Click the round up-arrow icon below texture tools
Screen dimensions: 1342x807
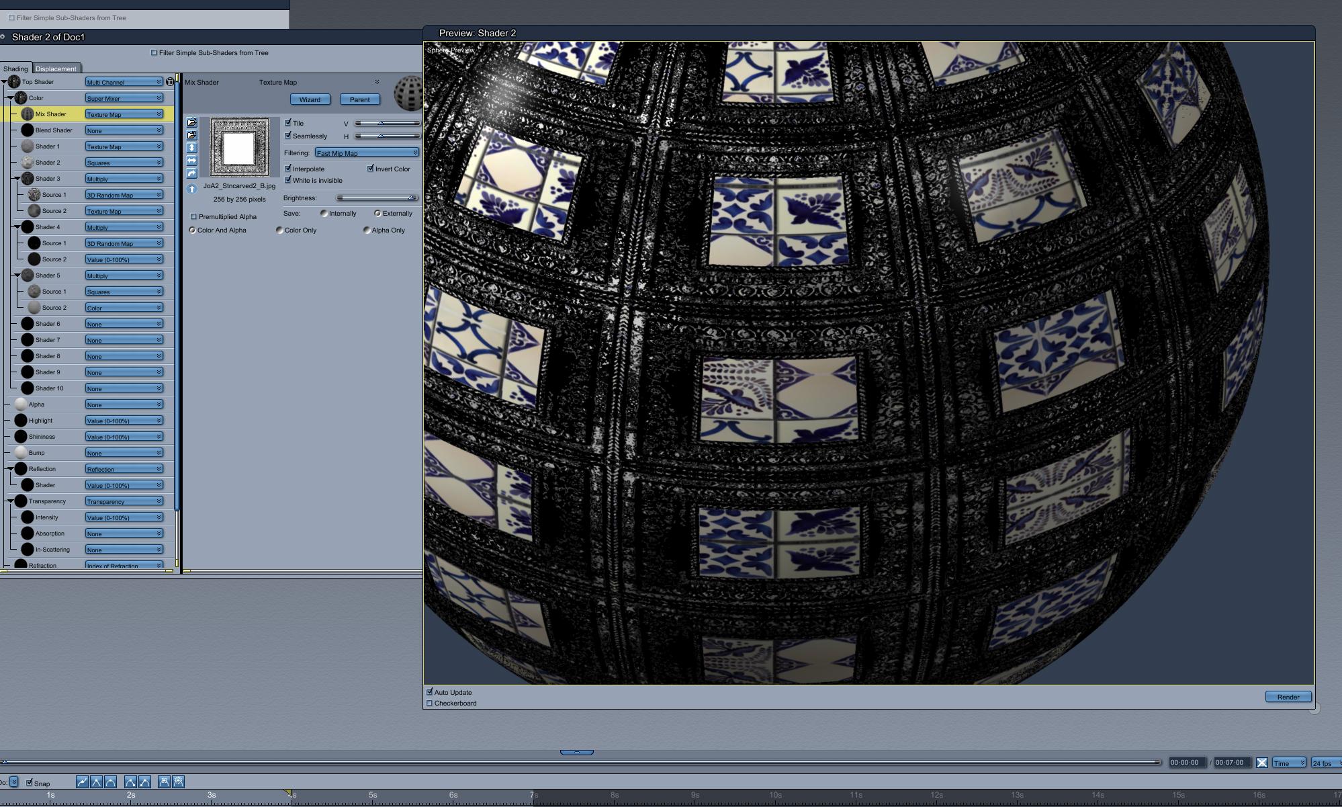(191, 189)
